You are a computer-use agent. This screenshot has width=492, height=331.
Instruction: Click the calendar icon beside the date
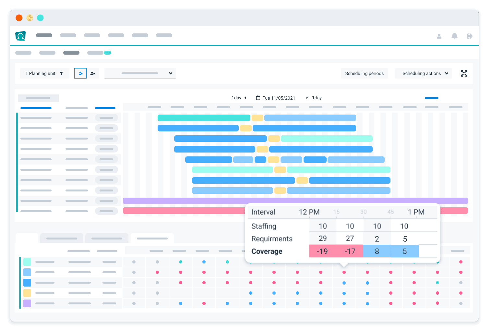pyautogui.click(x=258, y=98)
